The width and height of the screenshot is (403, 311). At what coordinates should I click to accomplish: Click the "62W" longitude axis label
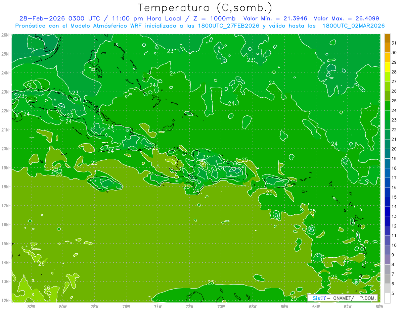click(x=347, y=306)
